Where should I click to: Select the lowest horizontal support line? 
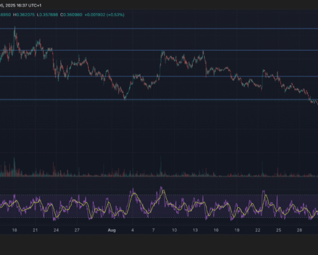[159, 100]
